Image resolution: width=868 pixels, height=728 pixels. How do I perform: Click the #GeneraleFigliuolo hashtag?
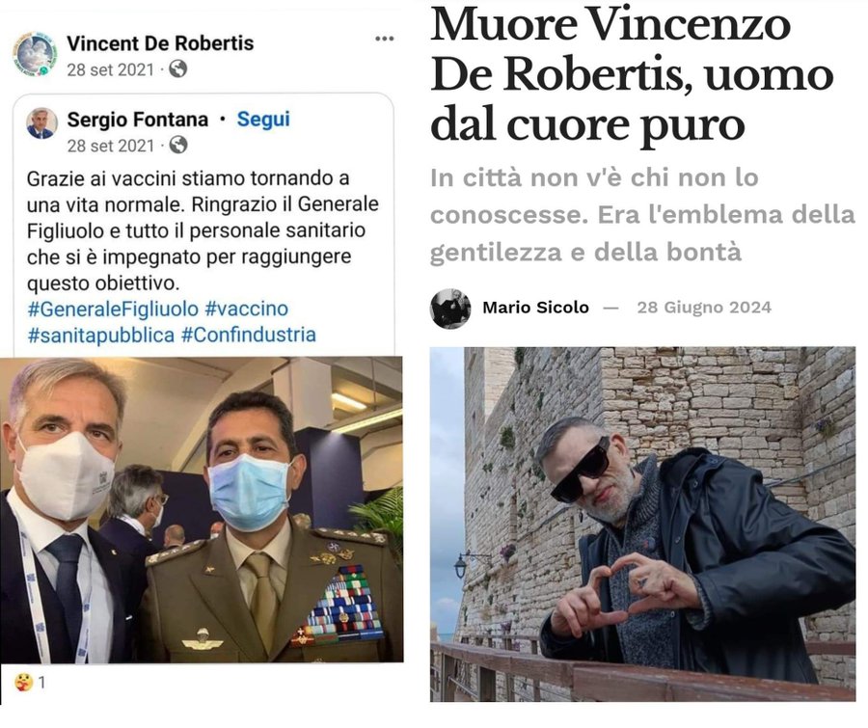[x=113, y=309]
